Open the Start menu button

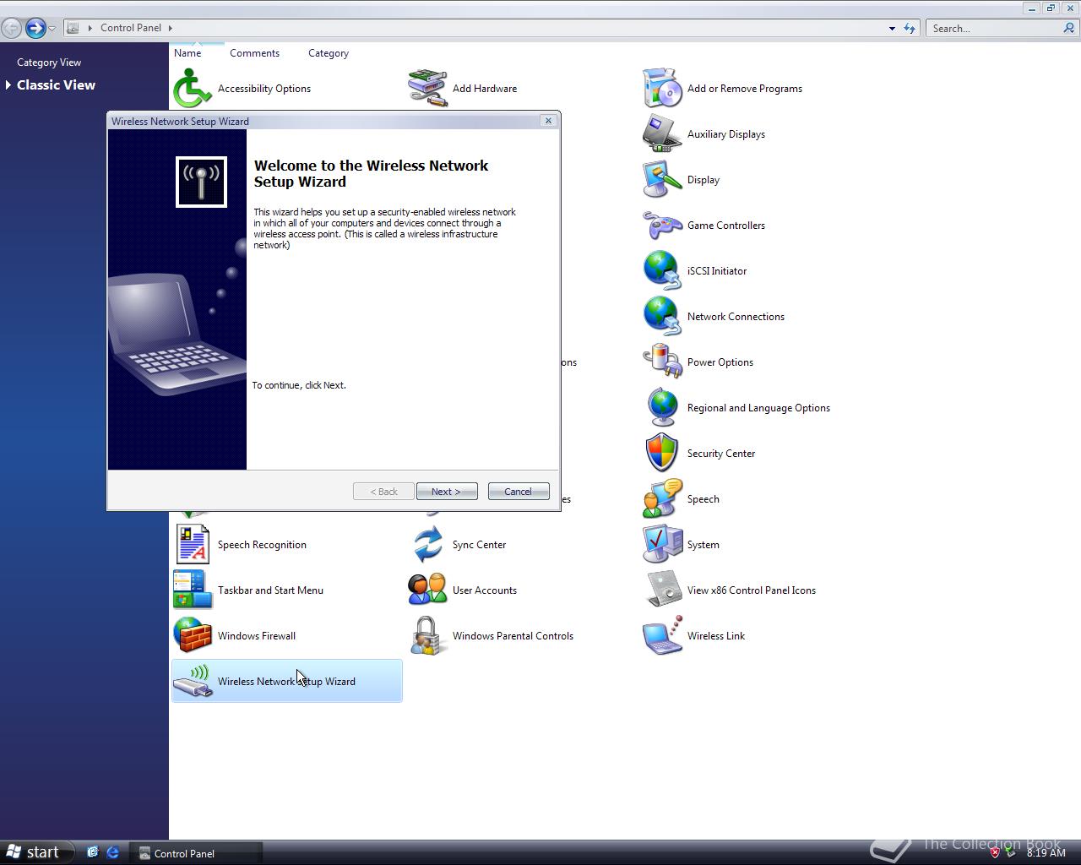(x=36, y=852)
